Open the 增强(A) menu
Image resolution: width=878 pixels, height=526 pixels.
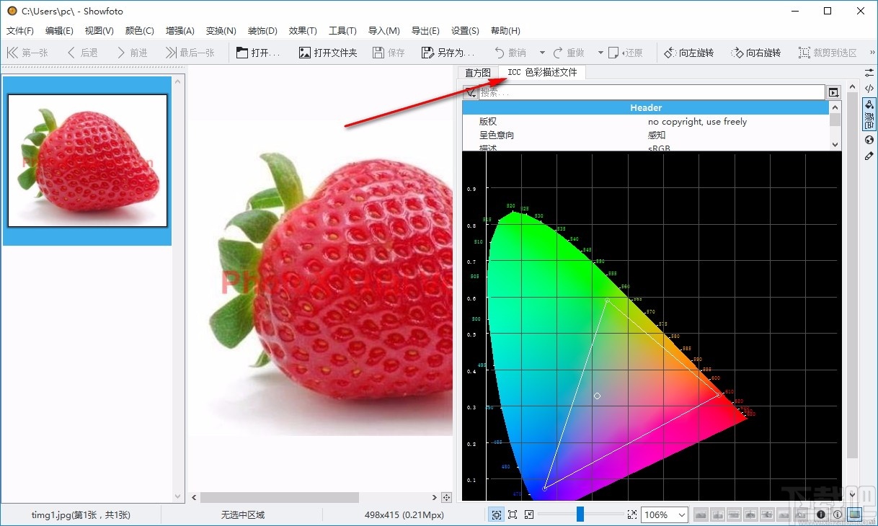(x=179, y=31)
